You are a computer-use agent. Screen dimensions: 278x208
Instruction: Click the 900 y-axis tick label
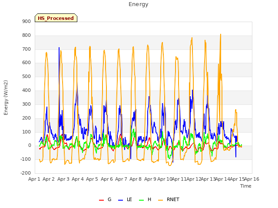pos(26,21)
